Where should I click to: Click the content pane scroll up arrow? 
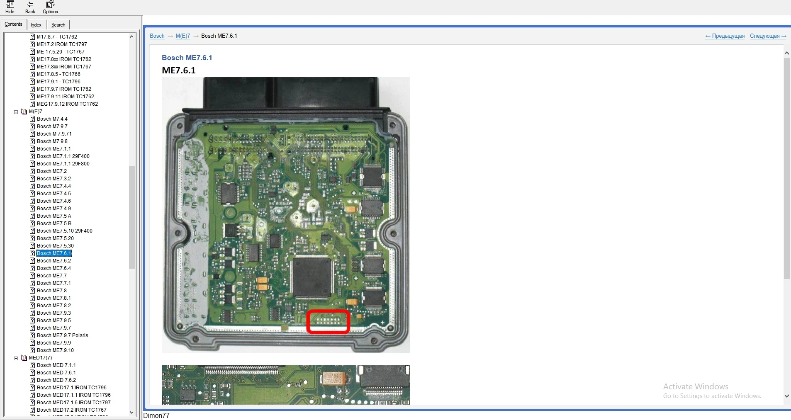(x=787, y=53)
